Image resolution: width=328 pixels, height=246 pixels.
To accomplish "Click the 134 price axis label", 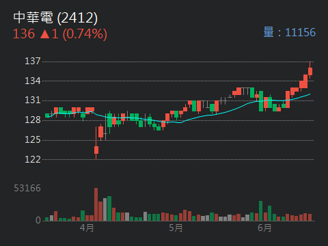I will (33, 81).
